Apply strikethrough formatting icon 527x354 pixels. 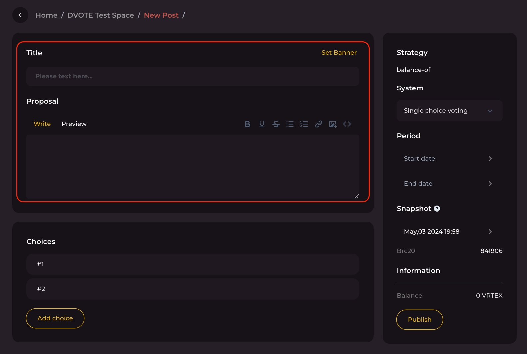tap(276, 124)
